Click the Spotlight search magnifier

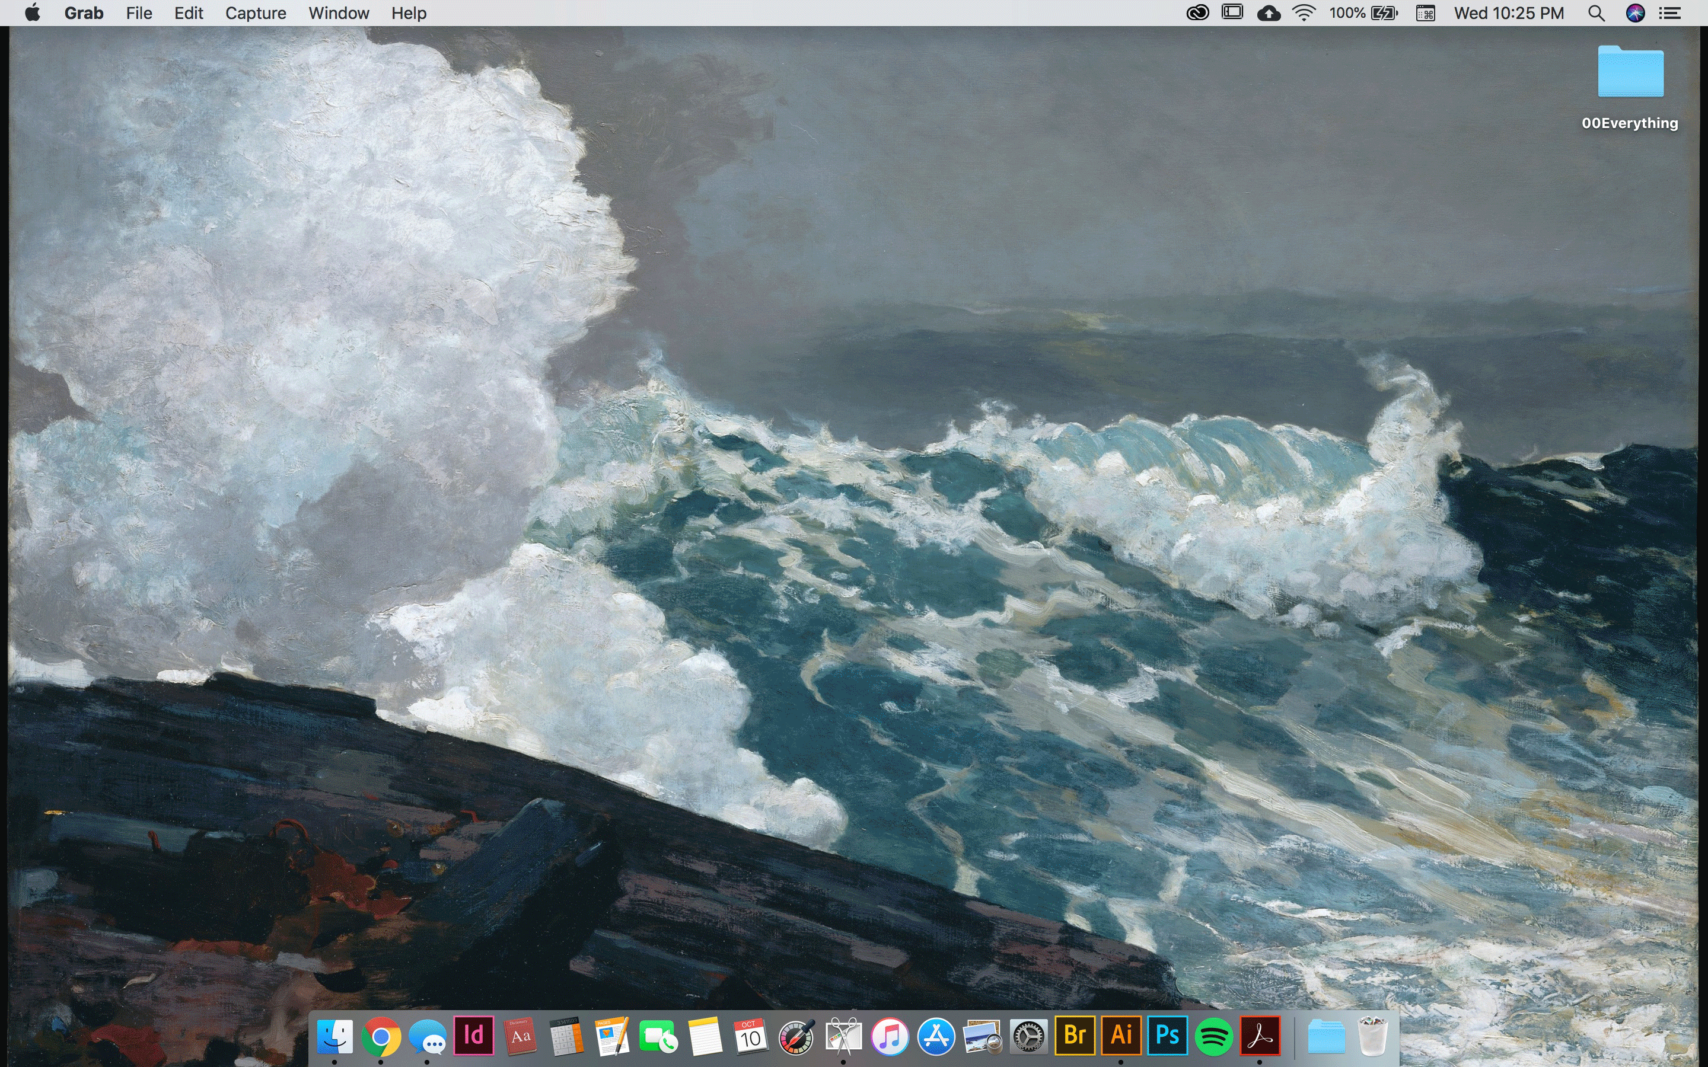click(1597, 12)
